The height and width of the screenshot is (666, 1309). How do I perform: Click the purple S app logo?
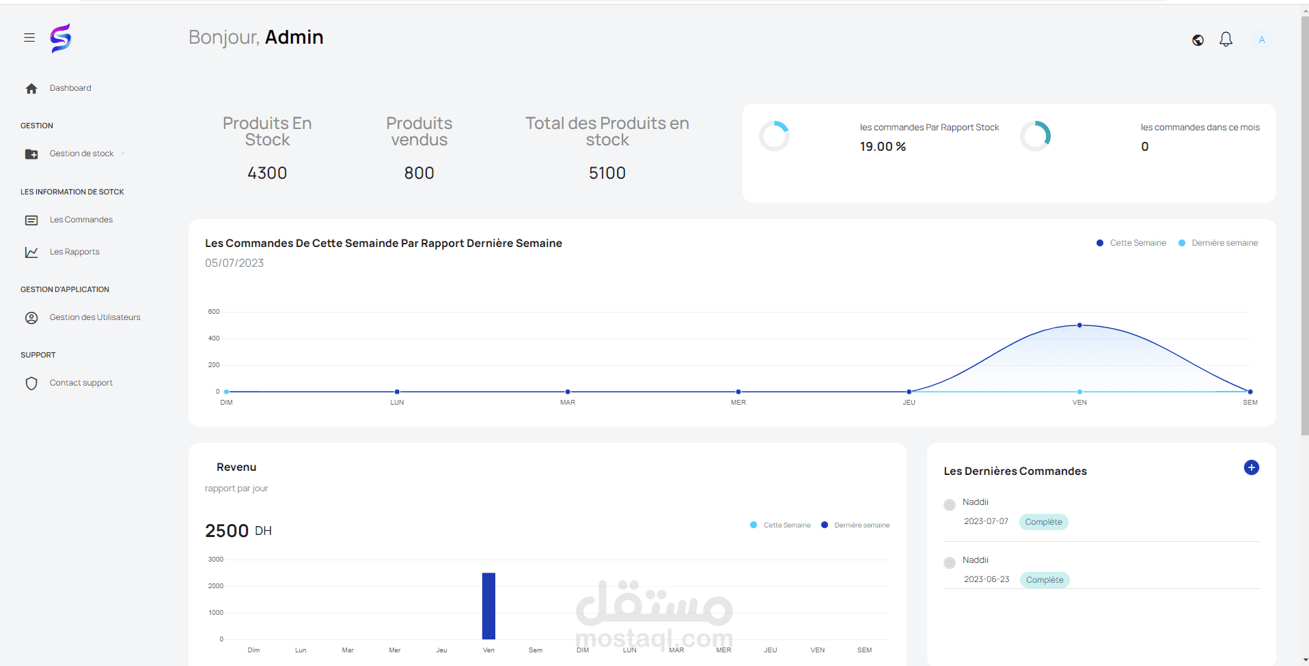[61, 38]
